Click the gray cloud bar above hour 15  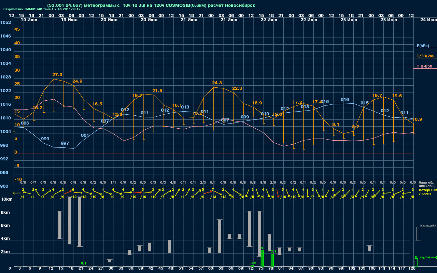point(60,225)
